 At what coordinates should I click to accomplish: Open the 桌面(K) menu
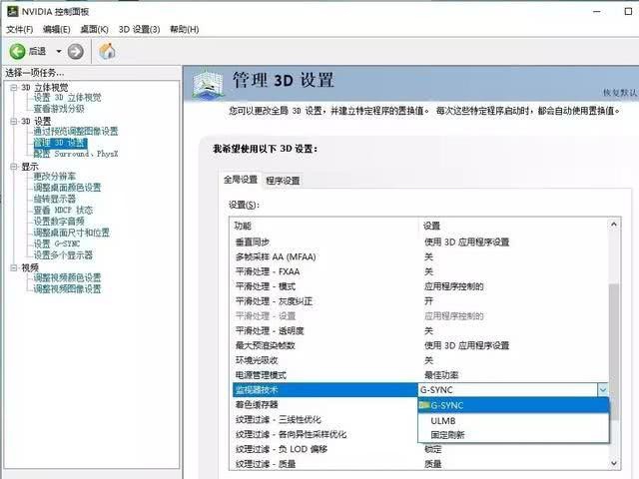coord(94,29)
